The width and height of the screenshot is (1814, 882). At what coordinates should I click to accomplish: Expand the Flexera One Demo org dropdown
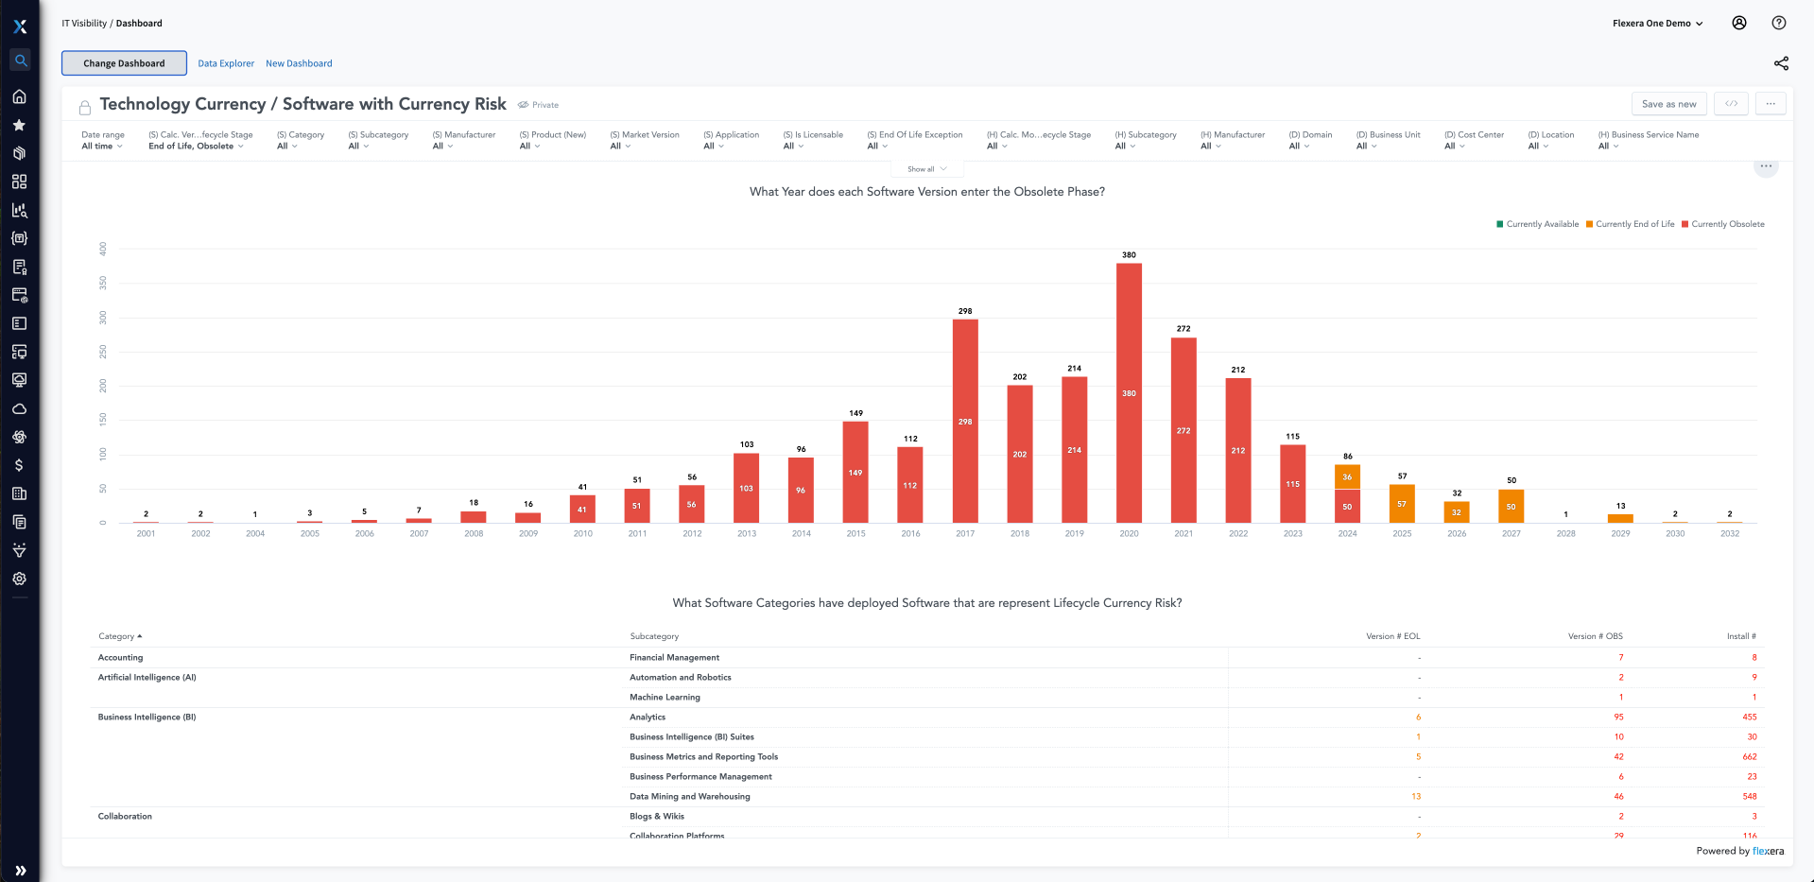[x=1657, y=24]
